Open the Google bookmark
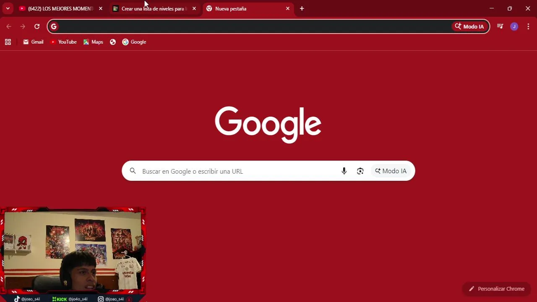This screenshot has height=302, width=537. coord(134,42)
